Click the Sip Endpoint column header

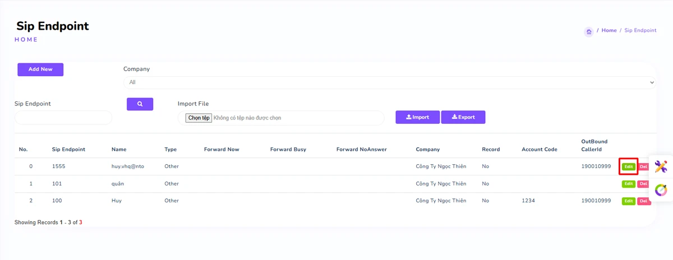(x=68, y=150)
